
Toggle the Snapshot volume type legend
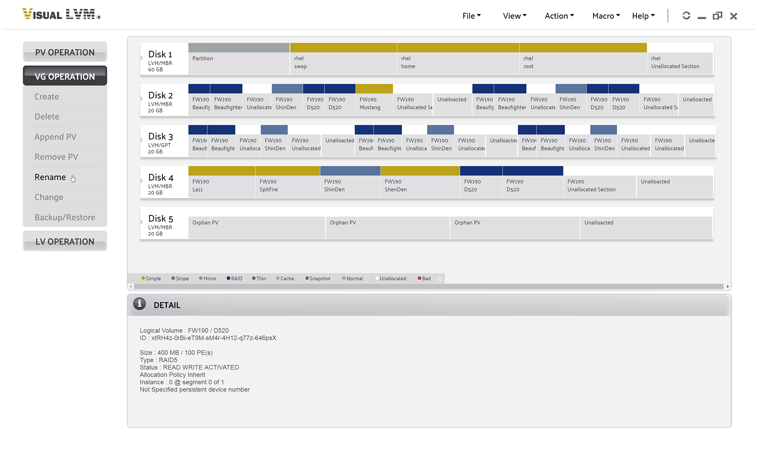(311, 278)
